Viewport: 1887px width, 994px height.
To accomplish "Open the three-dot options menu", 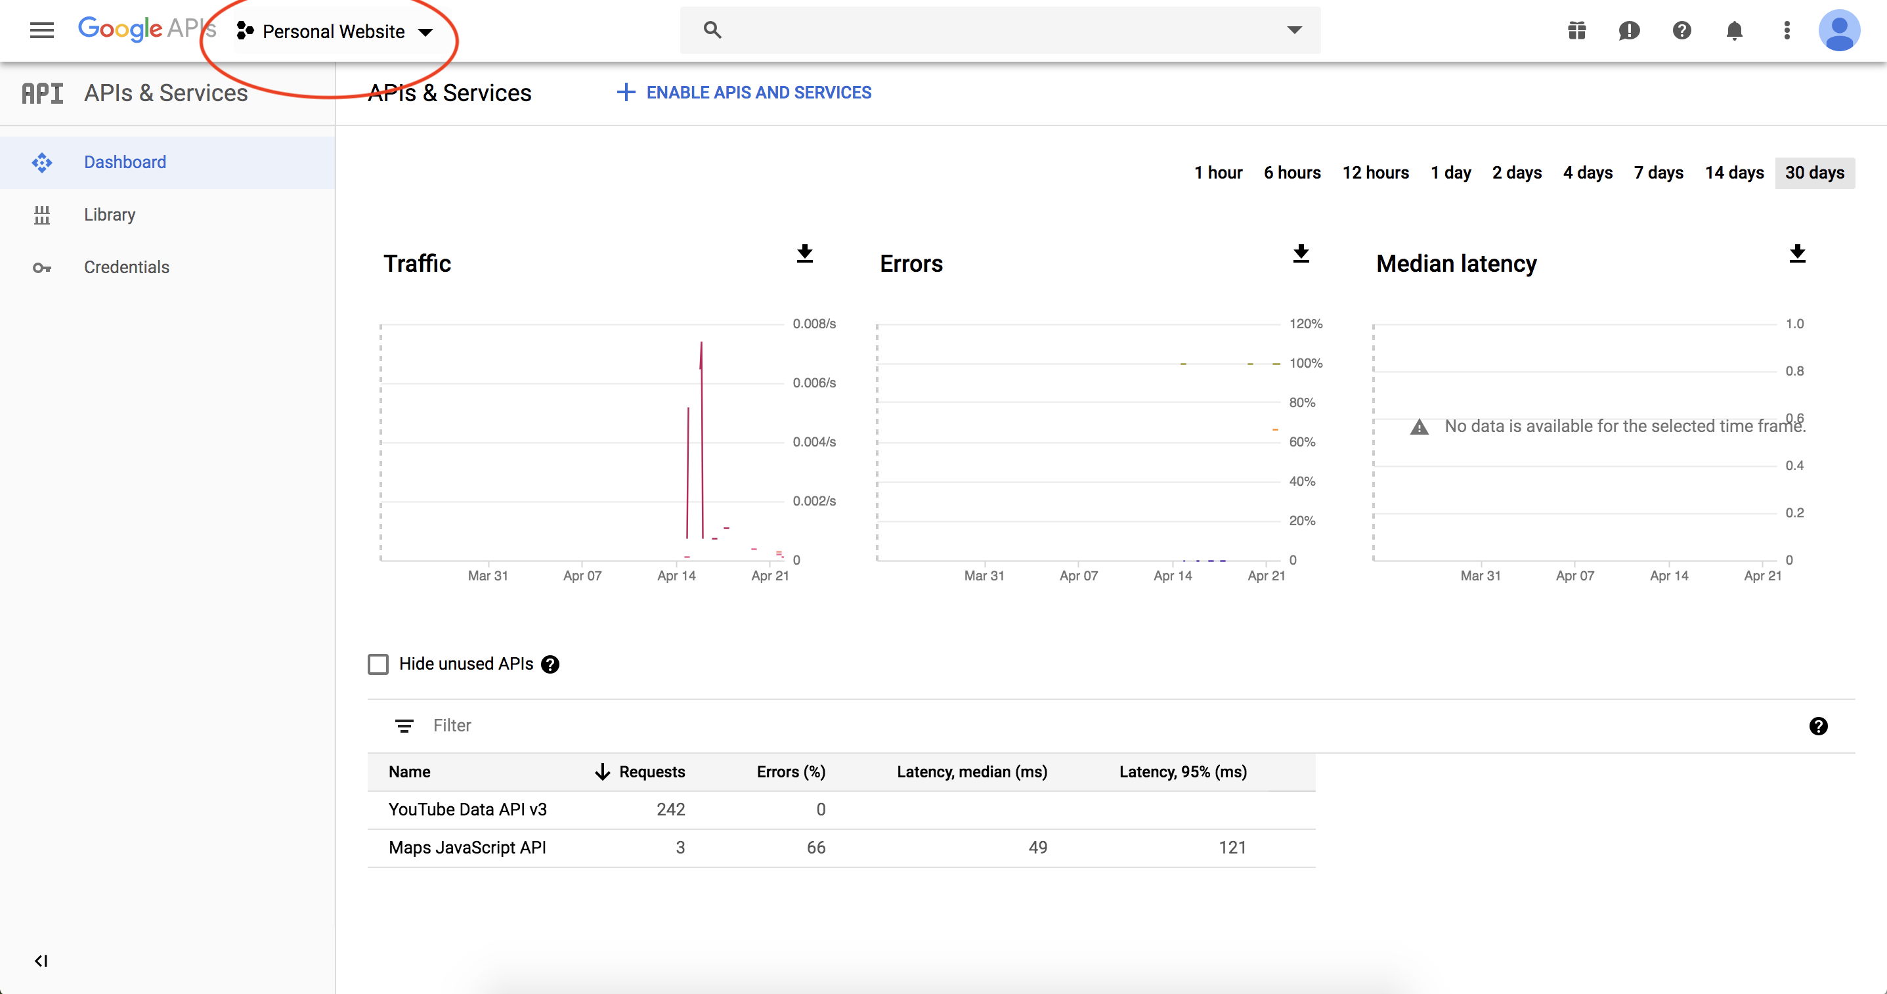I will tap(1787, 31).
